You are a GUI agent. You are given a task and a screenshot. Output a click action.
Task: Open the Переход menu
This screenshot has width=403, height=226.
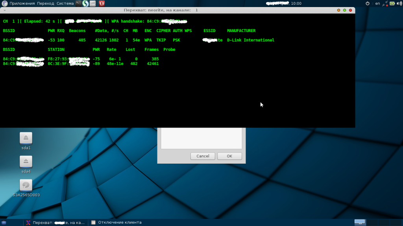coord(46,3)
